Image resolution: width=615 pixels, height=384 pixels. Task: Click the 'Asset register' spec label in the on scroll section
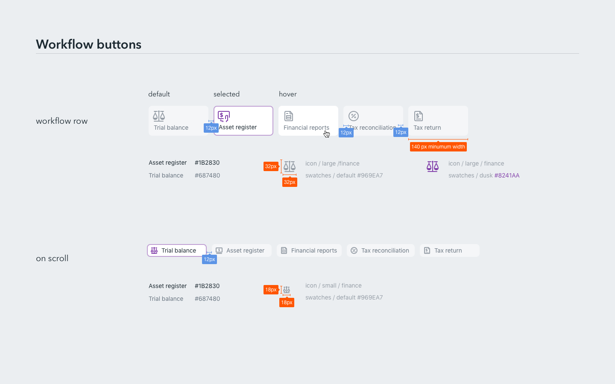point(167,286)
